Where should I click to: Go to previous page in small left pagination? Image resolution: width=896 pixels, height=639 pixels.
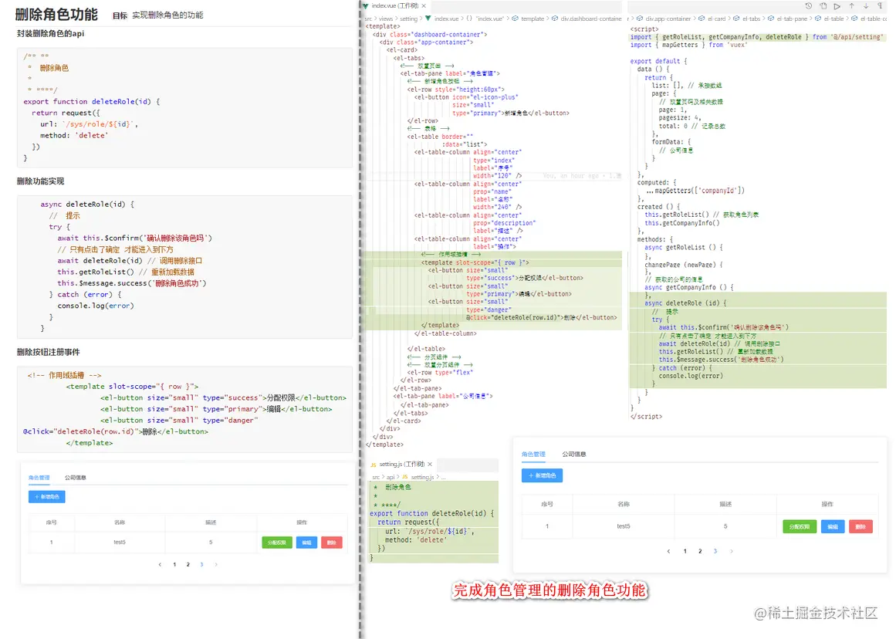click(160, 564)
